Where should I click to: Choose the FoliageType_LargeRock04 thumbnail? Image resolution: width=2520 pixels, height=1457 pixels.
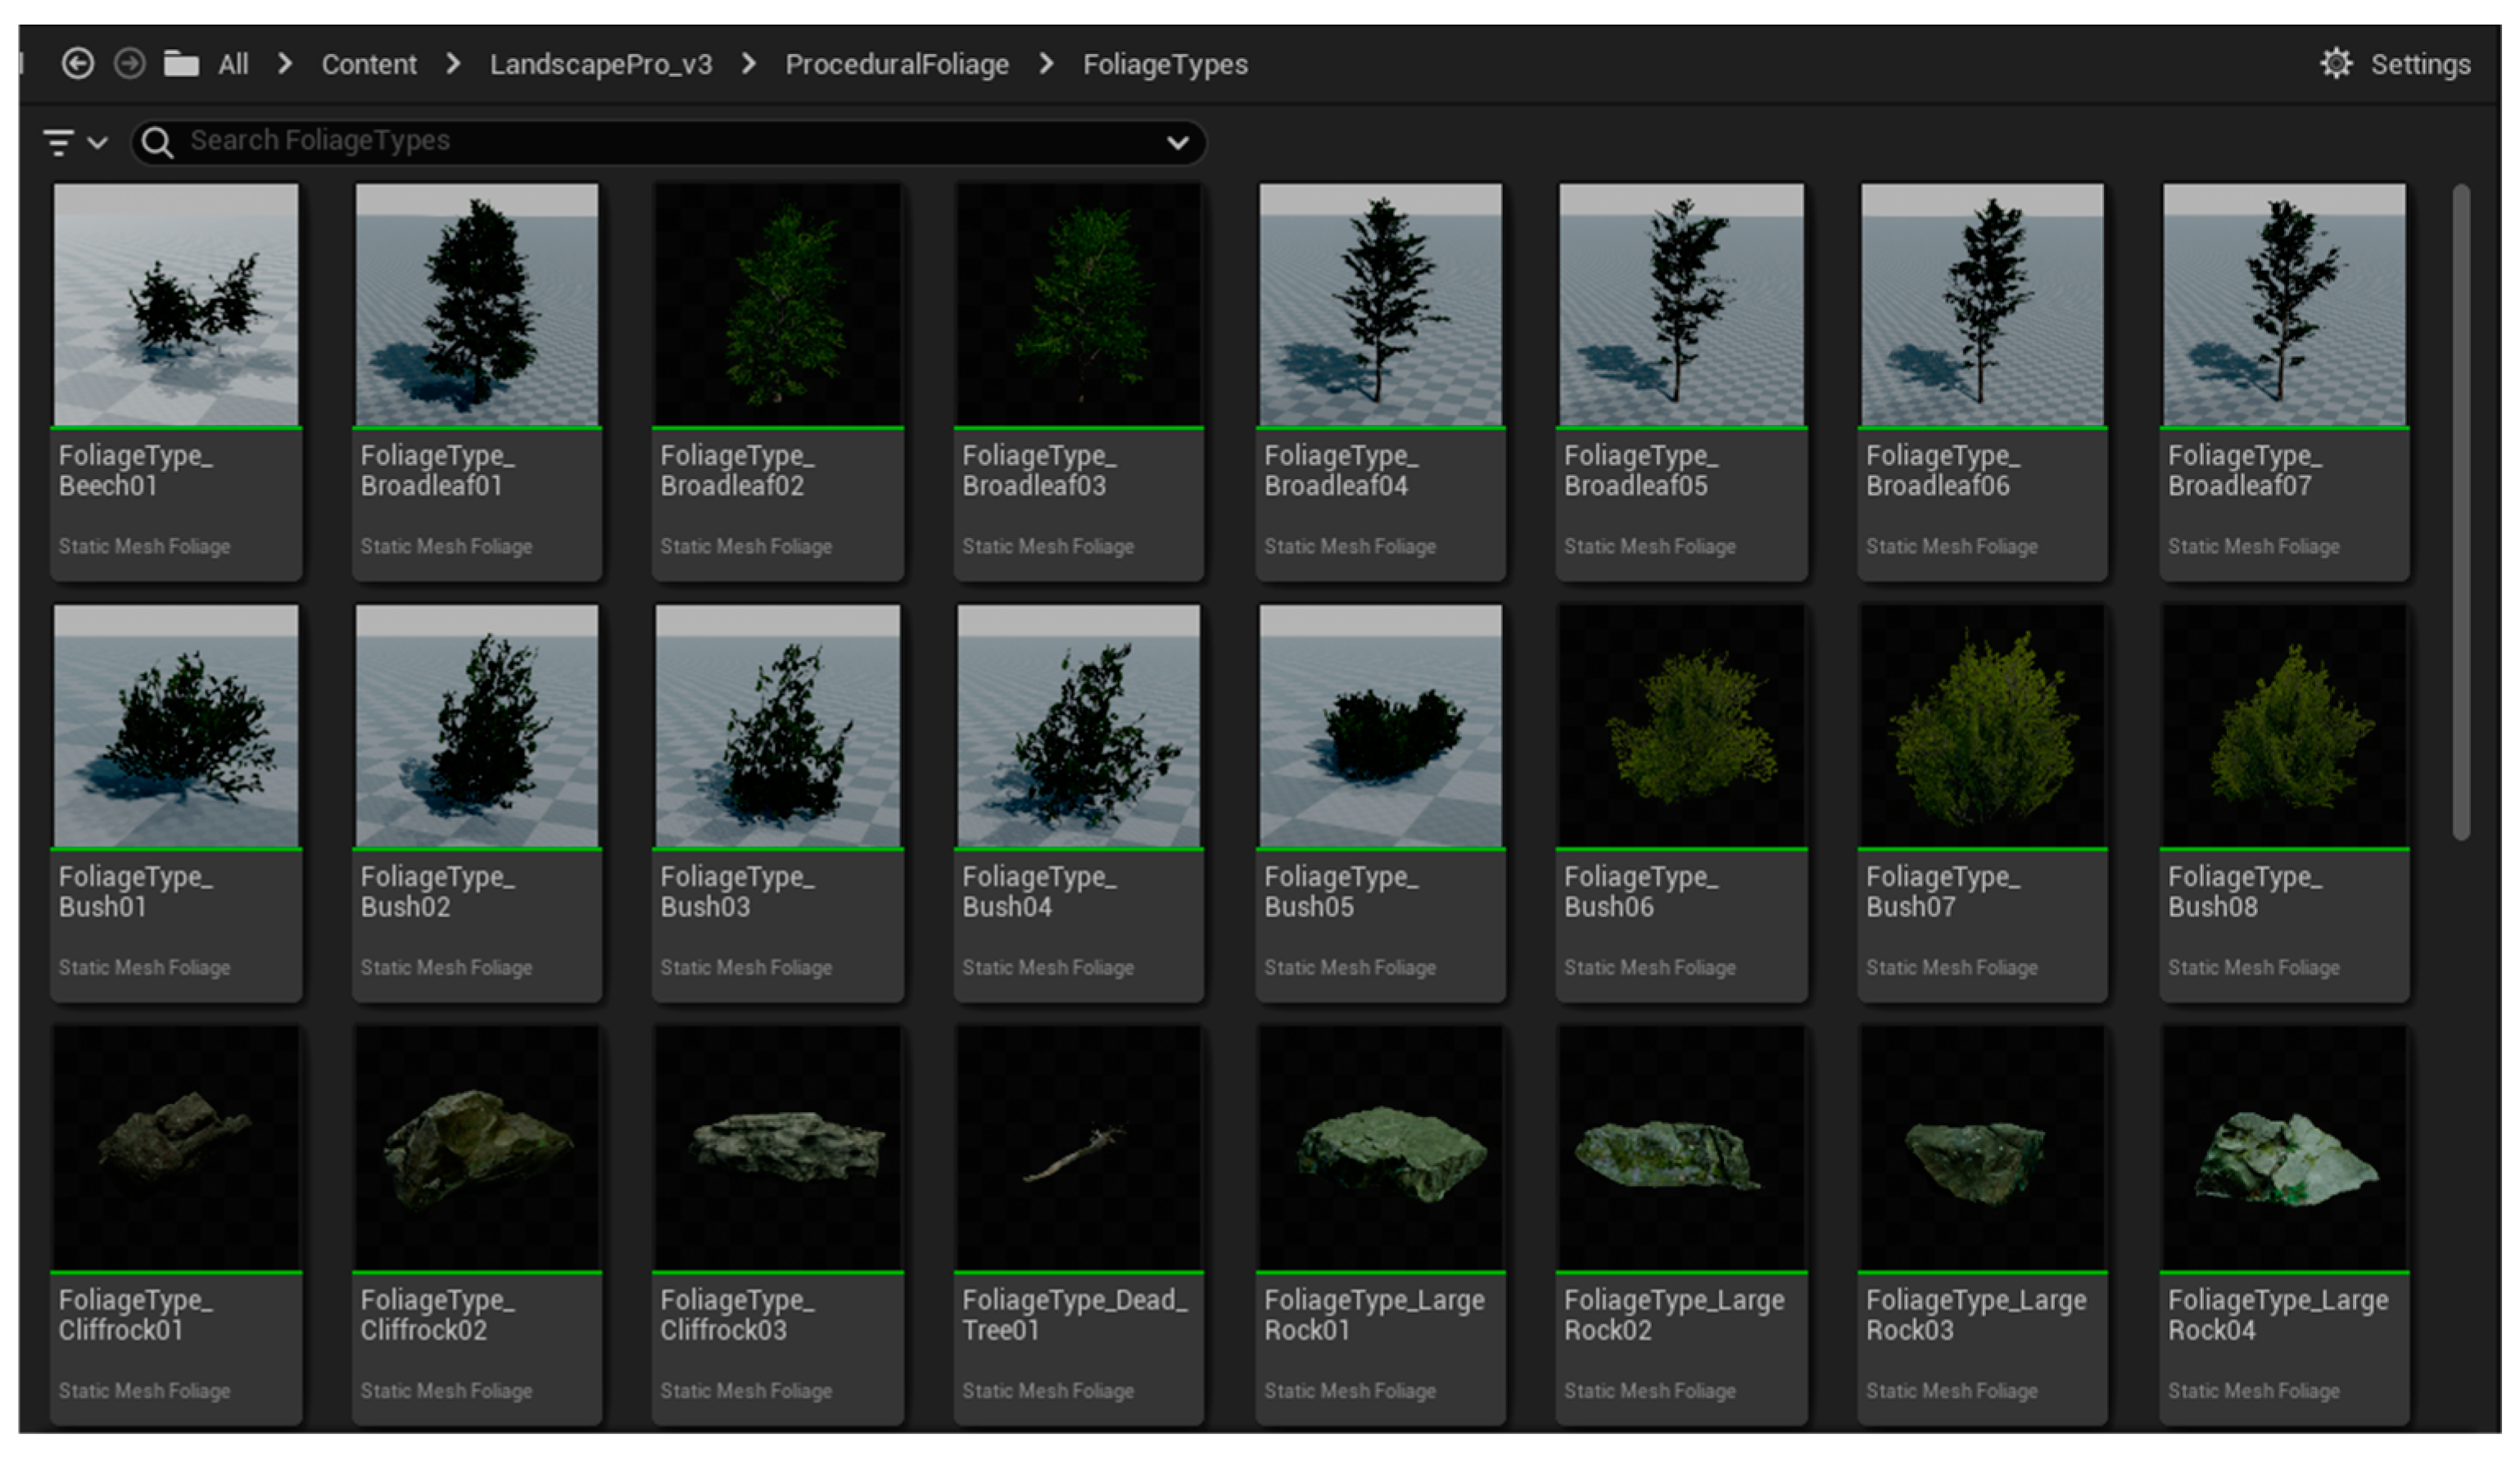2283,1148
